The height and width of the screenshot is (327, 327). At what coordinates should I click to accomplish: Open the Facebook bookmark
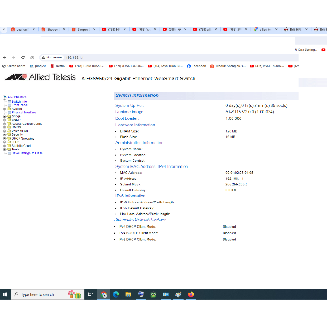196,66
